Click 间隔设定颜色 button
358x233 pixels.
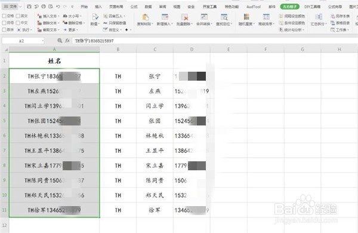click(x=292, y=16)
